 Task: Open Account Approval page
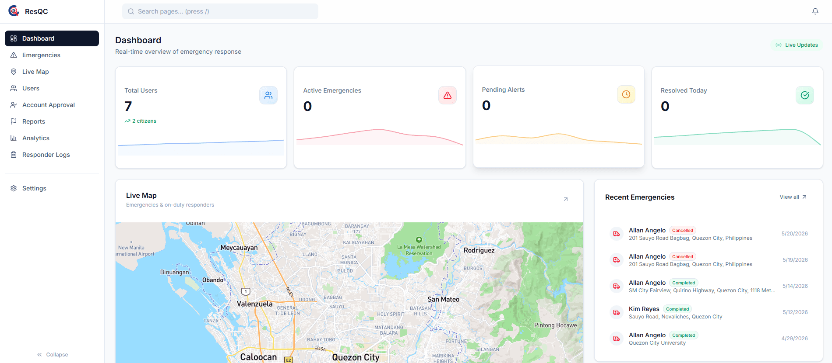[x=52, y=105]
